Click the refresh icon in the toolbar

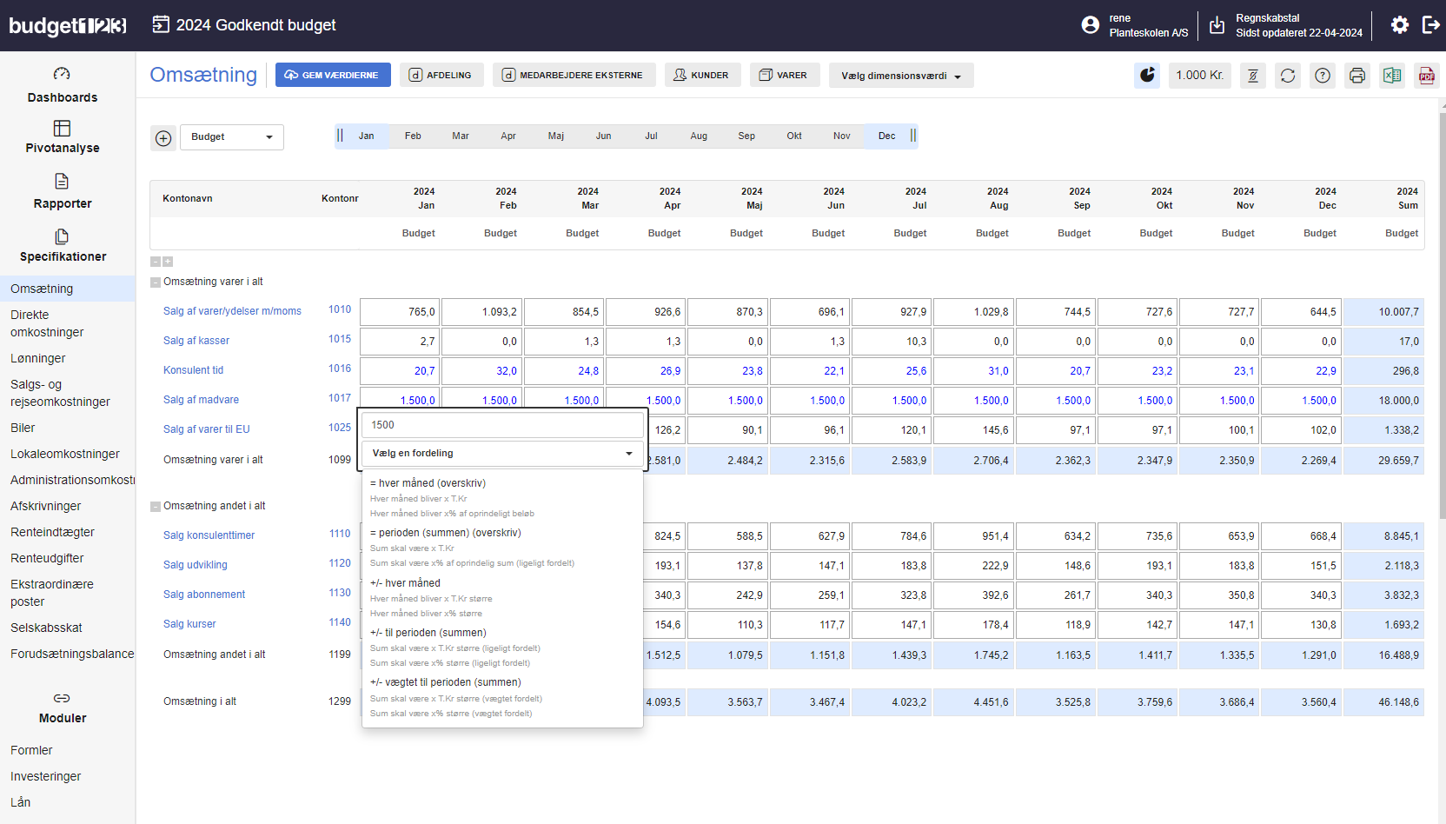(x=1288, y=76)
